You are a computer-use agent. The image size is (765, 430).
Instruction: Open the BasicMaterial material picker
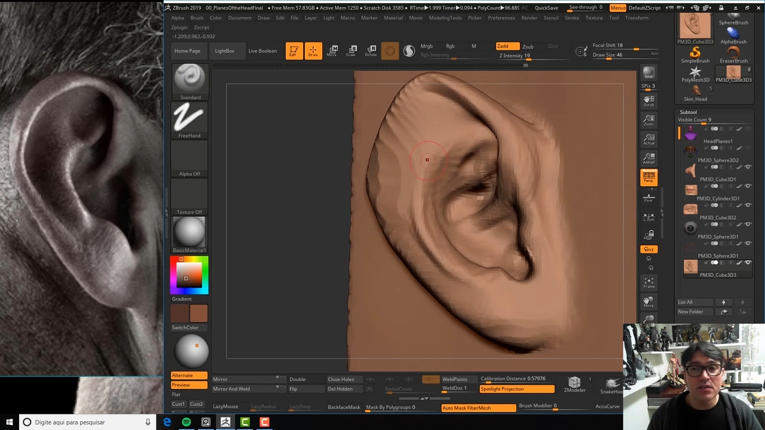(189, 232)
